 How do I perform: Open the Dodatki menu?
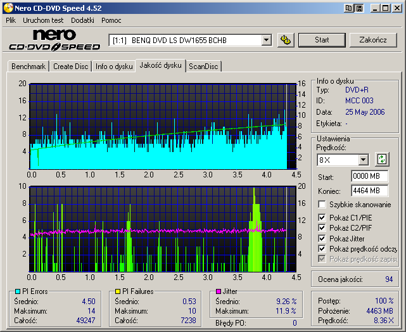tap(82, 20)
